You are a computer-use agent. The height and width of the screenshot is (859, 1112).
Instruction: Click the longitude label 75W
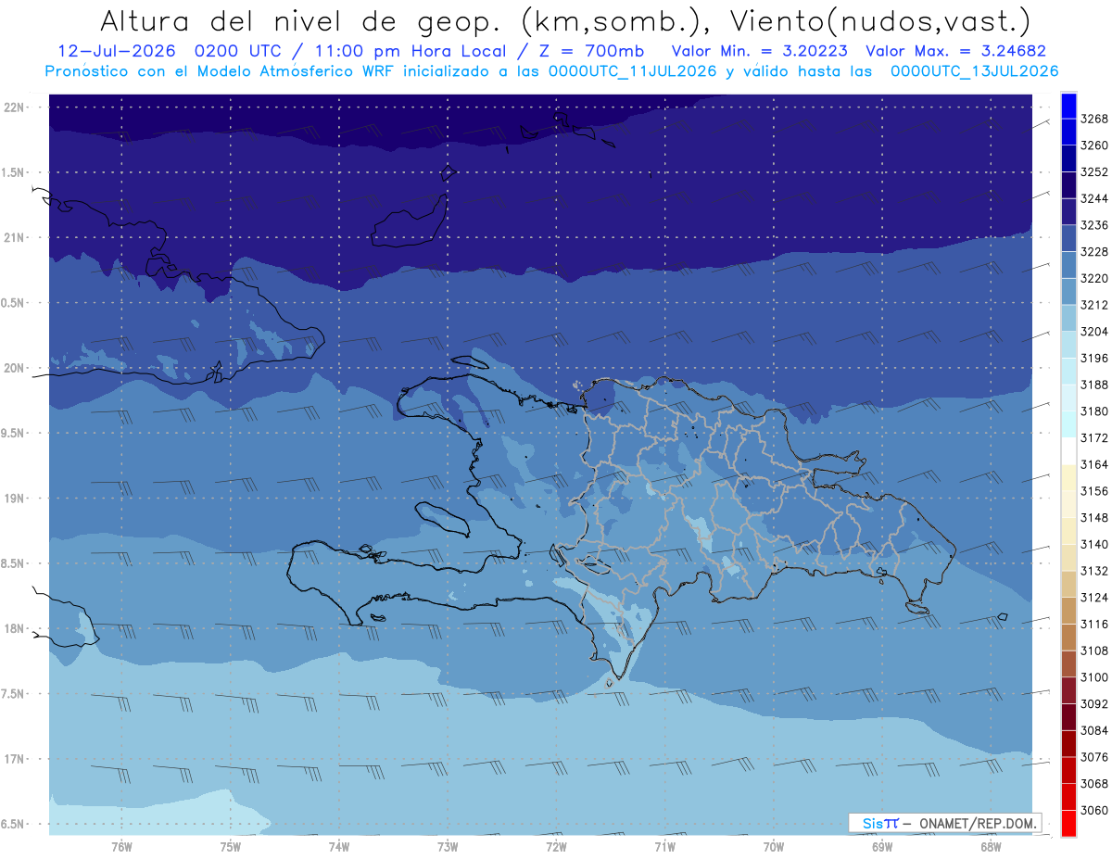pyautogui.click(x=231, y=847)
